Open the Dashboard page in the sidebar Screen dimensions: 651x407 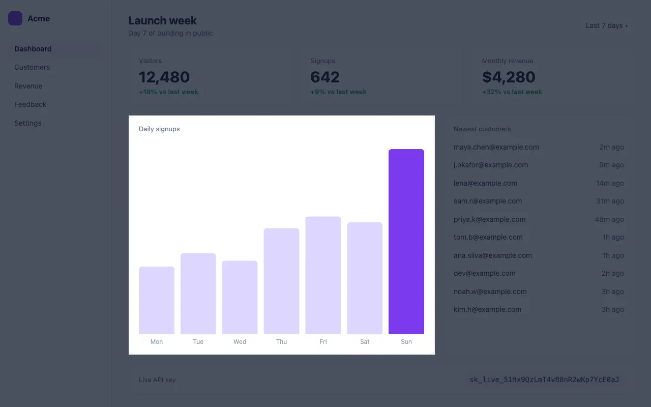(56, 49)
